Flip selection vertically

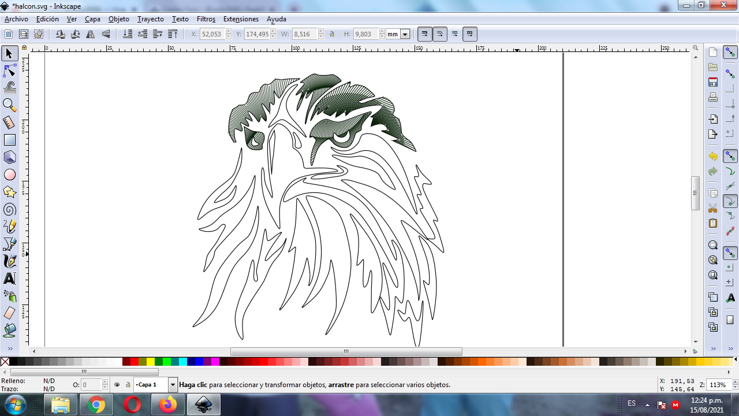point(106,34)
